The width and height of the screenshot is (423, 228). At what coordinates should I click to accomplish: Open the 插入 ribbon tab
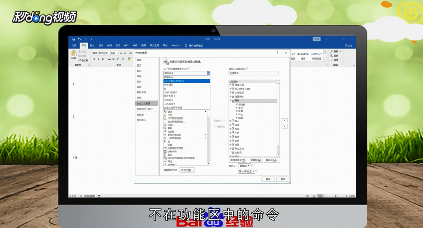pyautogui.click(x=92, y=46)
